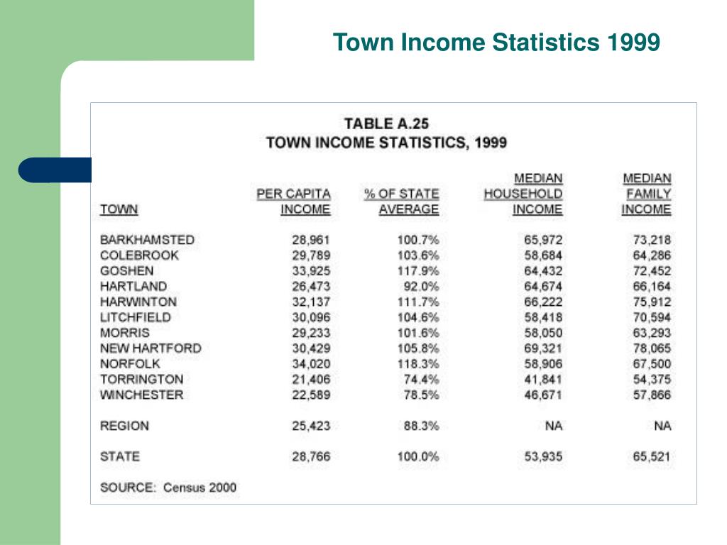Click Norfolk percentage 118.3%
Viewport: 727px width, 545px height.
tap(417, 364)
